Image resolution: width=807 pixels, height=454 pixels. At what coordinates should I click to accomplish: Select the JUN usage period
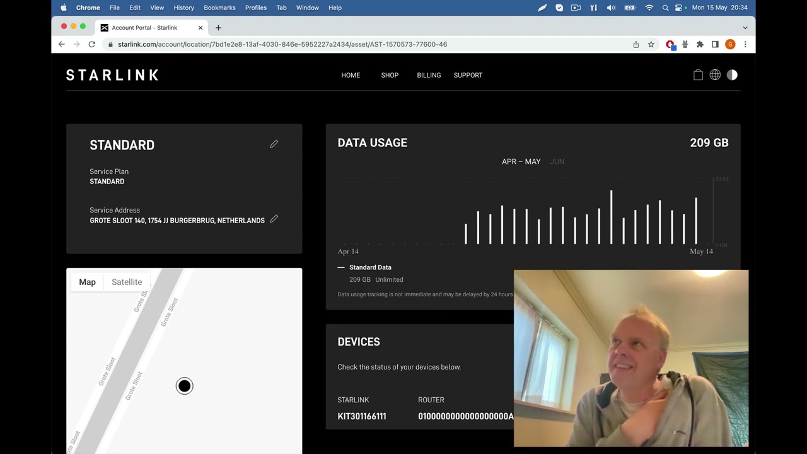(557, 161)
